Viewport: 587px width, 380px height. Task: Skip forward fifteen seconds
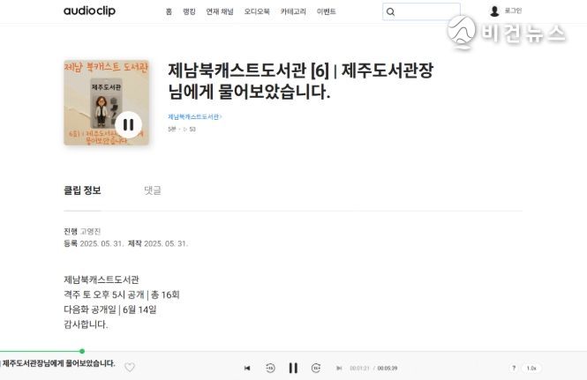coord(316,368)
